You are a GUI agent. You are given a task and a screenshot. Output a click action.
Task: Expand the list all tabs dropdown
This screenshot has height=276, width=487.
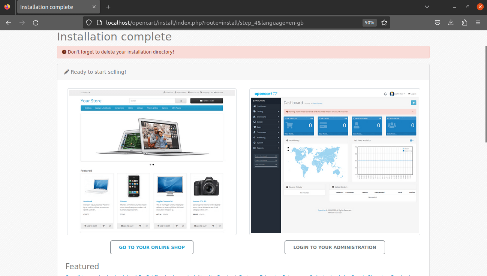click(427, 7)
